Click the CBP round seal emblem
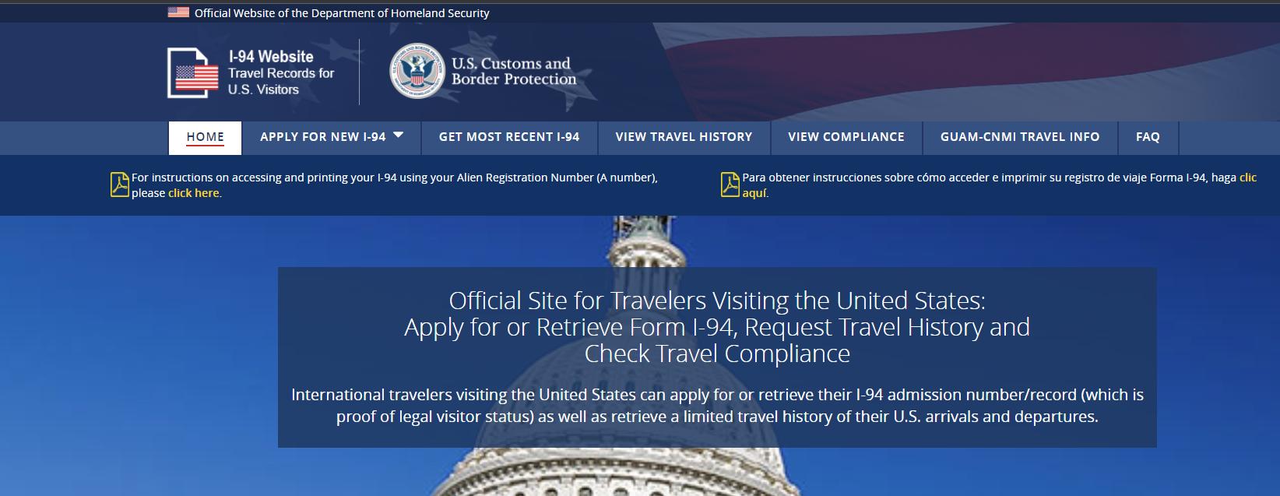Image resolution: width=1280 pixels, height=496 pixels. pyautogui.click(x=417, y=71)
